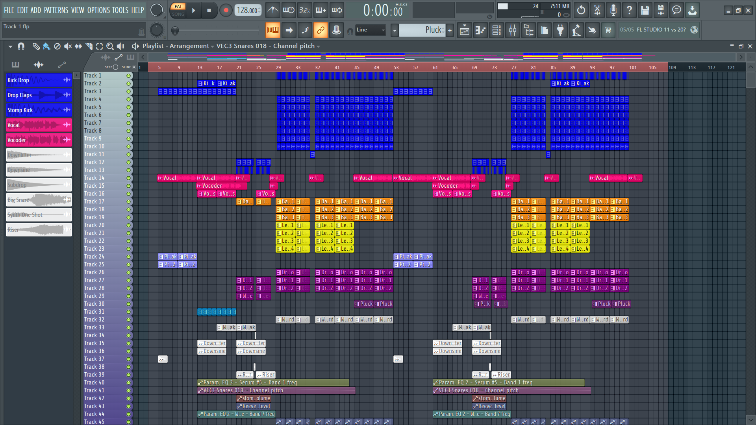The height and width of the screenshot is (425, 756).
Task: Select the playlist zoom tool
Action: pyautogui.click(x=110, y=46)
